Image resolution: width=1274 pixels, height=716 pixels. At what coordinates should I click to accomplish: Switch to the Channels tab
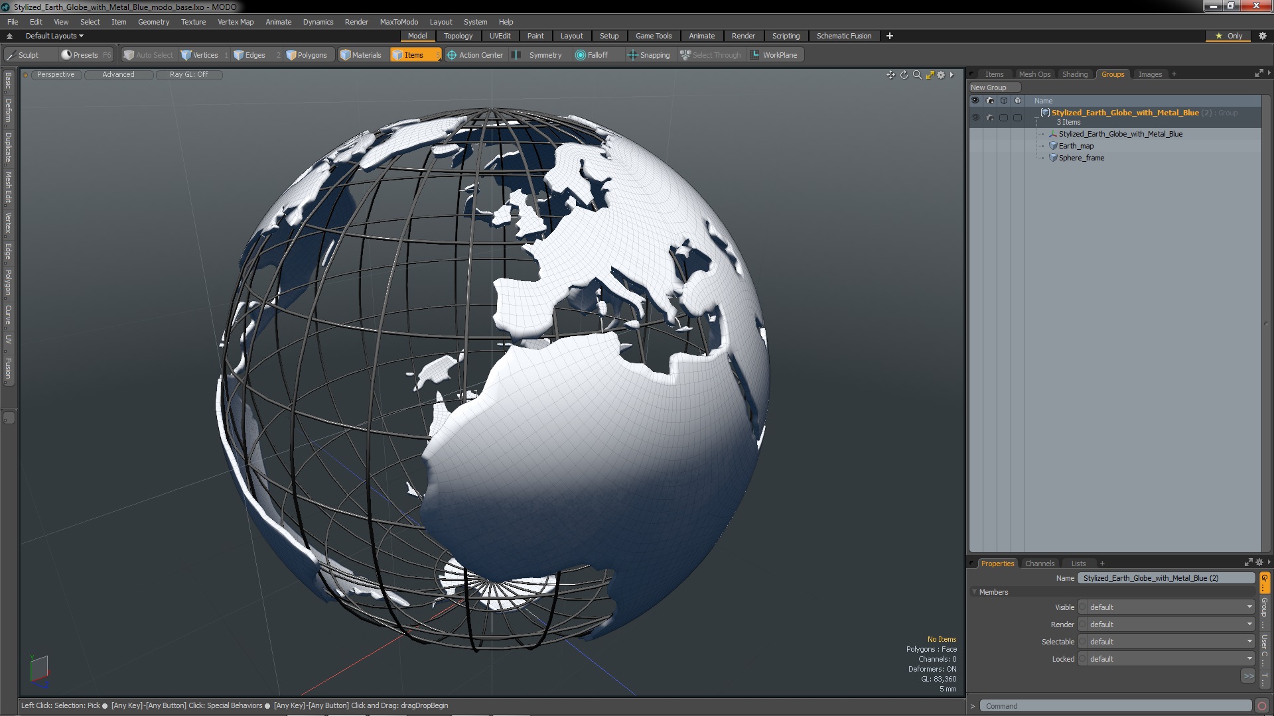1039,564
